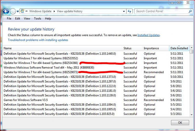Screen dimensions: 195x131
Task: Select Definition 1.103.1222.0 update row
Action: (x=96, y=86)
